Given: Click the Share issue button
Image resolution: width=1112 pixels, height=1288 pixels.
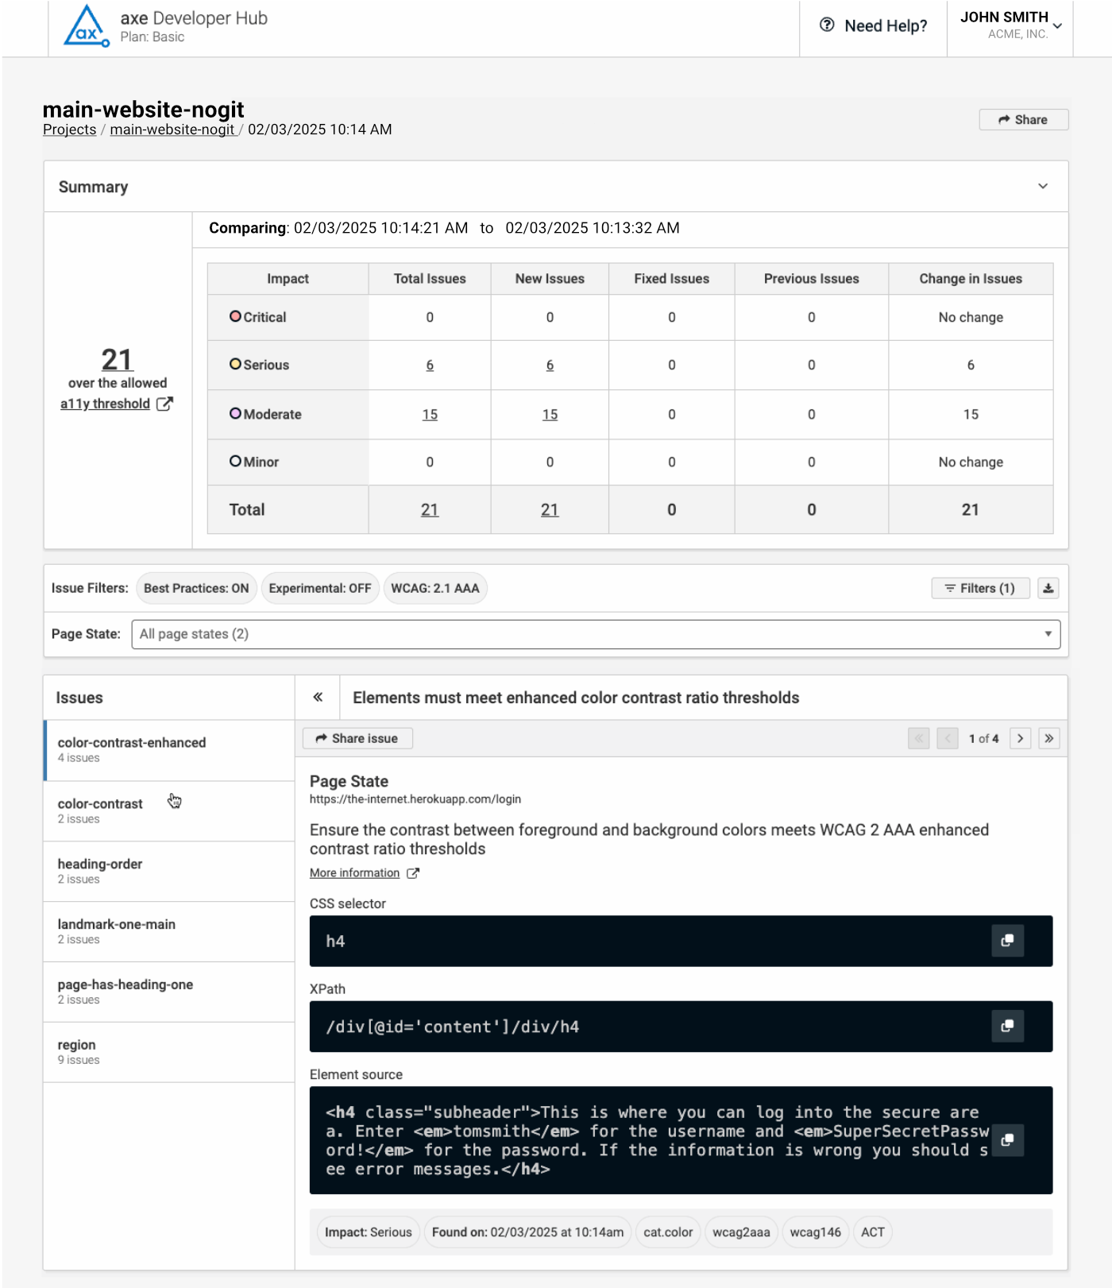Looking at the screenshot, I should pos(357,738).
